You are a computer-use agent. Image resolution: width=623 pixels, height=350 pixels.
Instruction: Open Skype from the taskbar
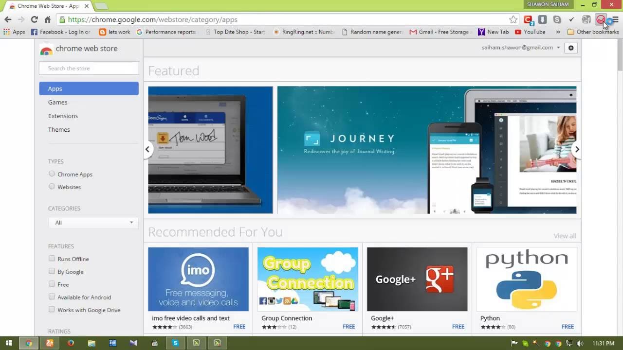pos(175,343)
